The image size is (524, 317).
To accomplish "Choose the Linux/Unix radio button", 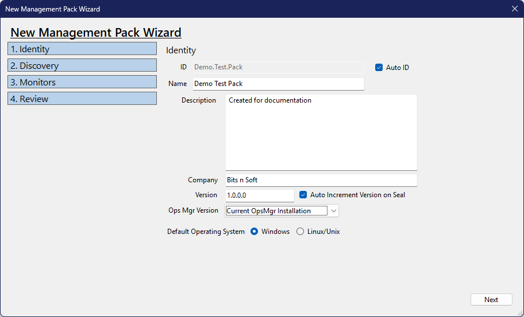I will click(x=300, y=232).
